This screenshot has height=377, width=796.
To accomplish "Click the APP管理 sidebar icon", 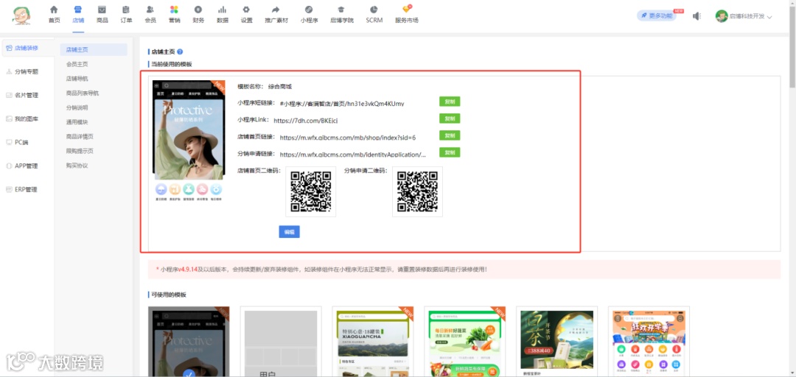I will point(9,166).
